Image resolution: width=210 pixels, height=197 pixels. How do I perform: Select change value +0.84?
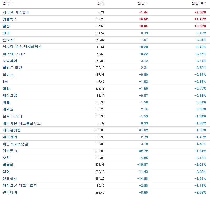point(143,26)
